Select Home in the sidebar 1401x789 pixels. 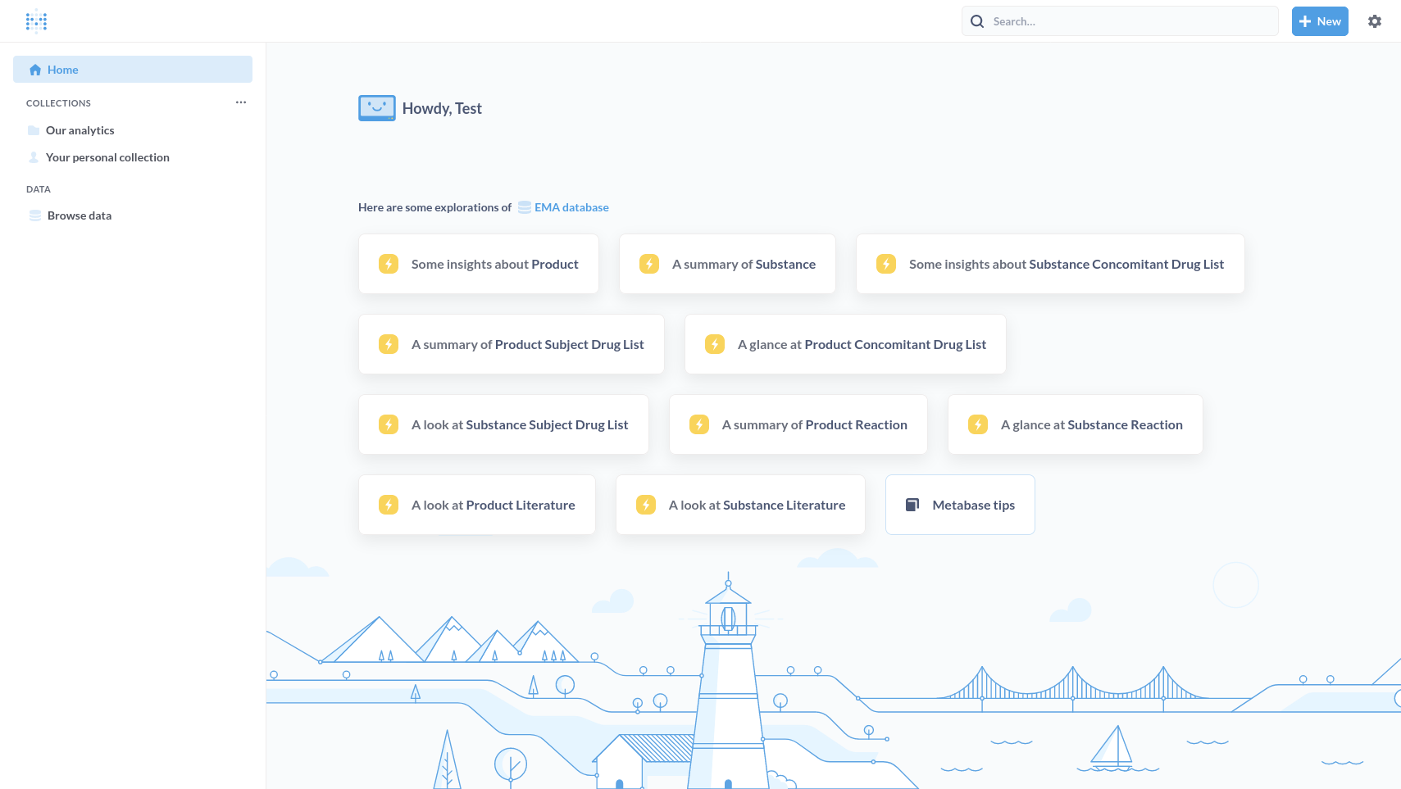click(133, 70)
